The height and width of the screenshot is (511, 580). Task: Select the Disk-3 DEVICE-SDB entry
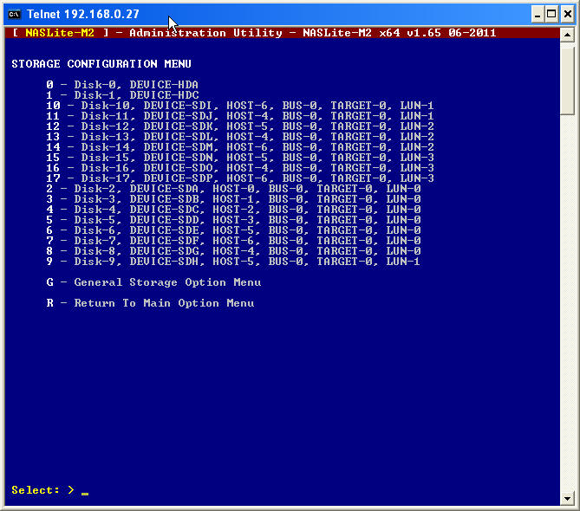click(233, 199)
